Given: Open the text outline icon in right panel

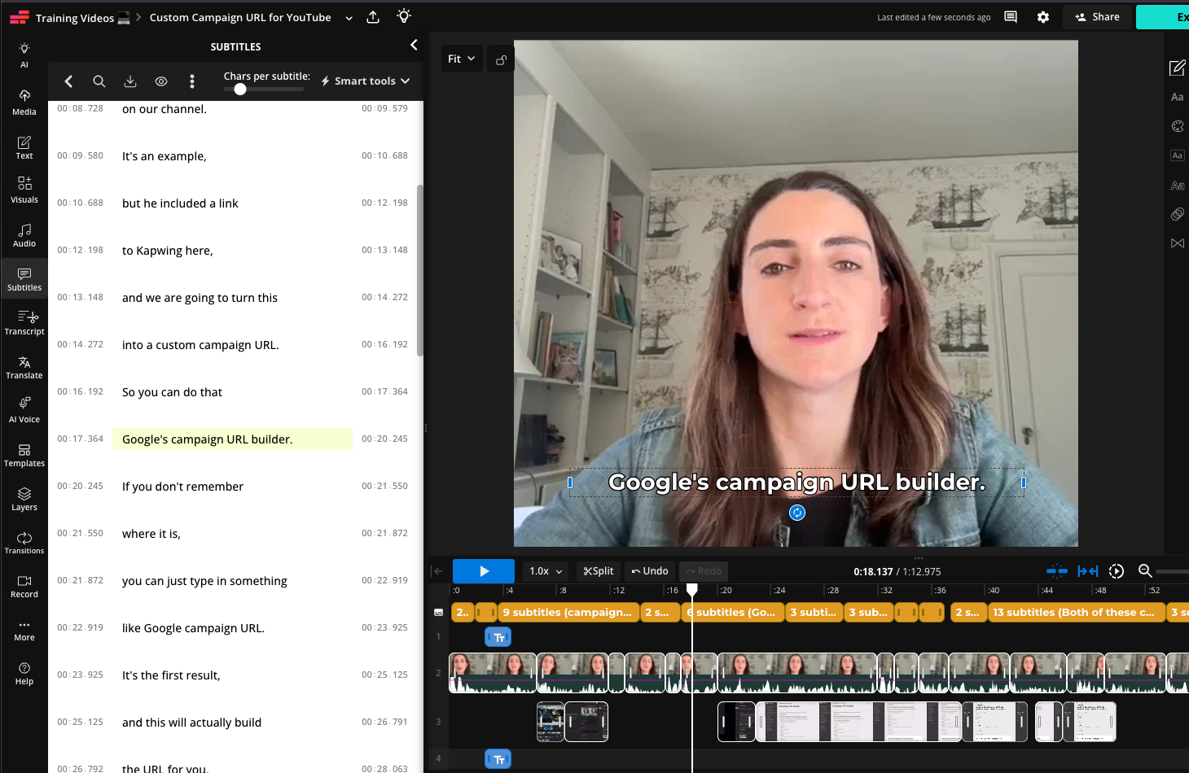Looking at the screenshot, I should (1177, 186).
